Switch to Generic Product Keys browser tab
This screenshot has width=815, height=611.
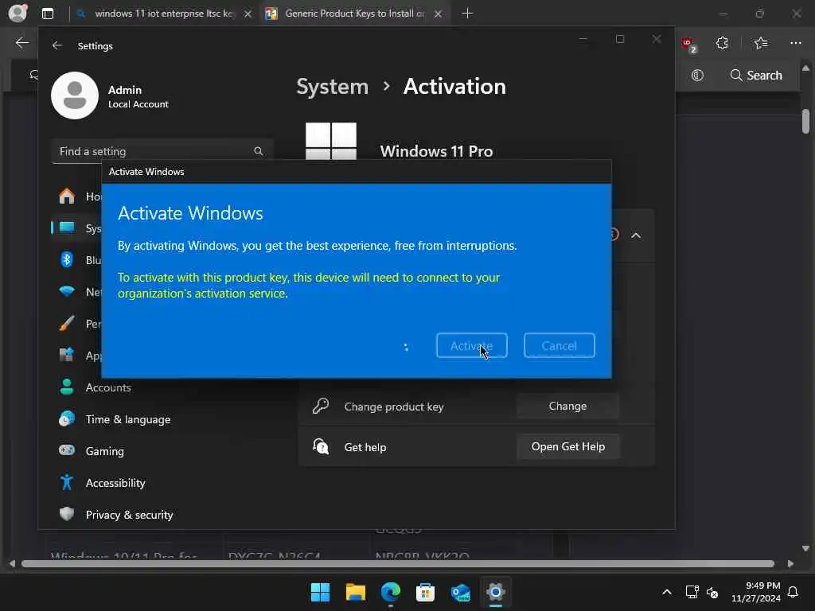click(x=354, y=14)
